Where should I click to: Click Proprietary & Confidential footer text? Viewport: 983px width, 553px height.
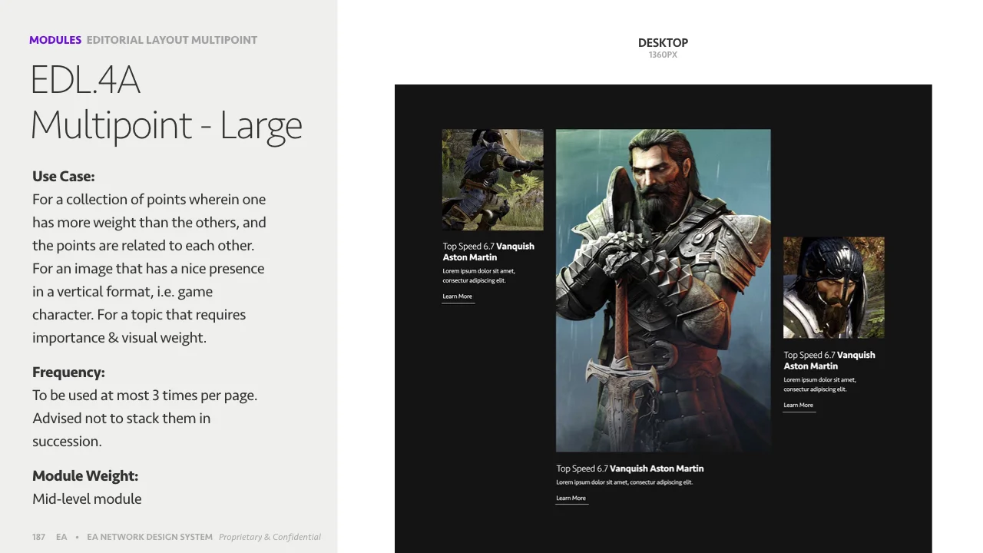click(270, 537)
